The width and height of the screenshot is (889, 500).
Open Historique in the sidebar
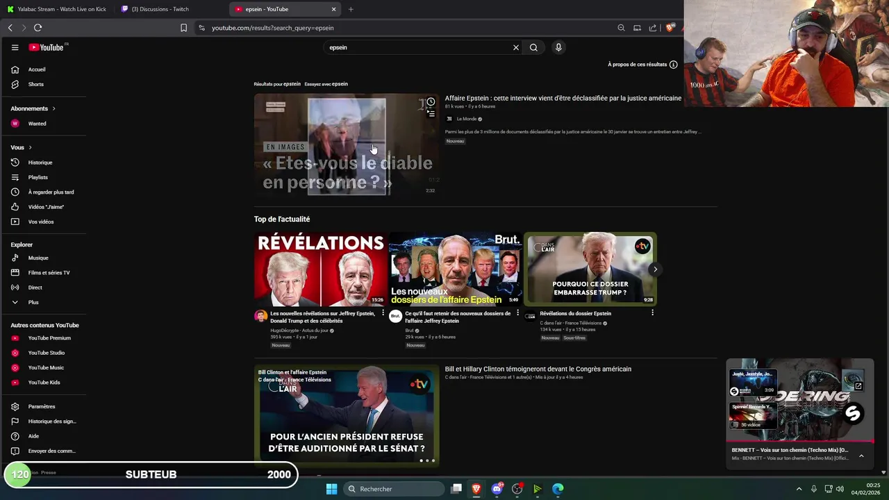[32, 162]
